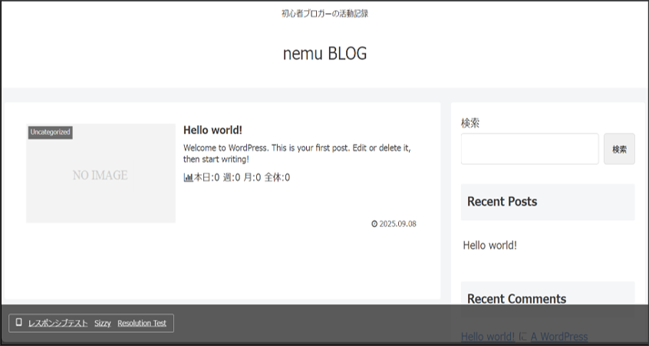The height and width of the screenshot is (346, 649).
Task: Open the Sizzy link in the bottom bar
Action: coord(103,323)
